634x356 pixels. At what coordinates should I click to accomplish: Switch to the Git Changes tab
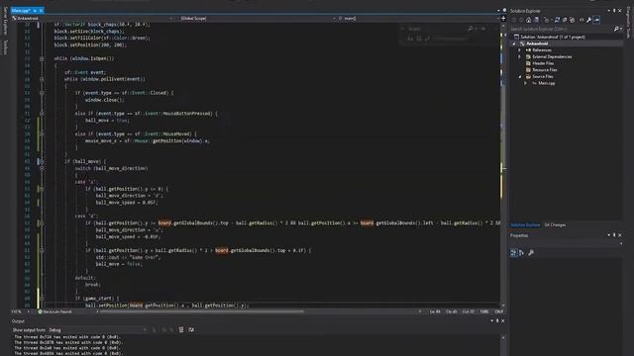555,224
